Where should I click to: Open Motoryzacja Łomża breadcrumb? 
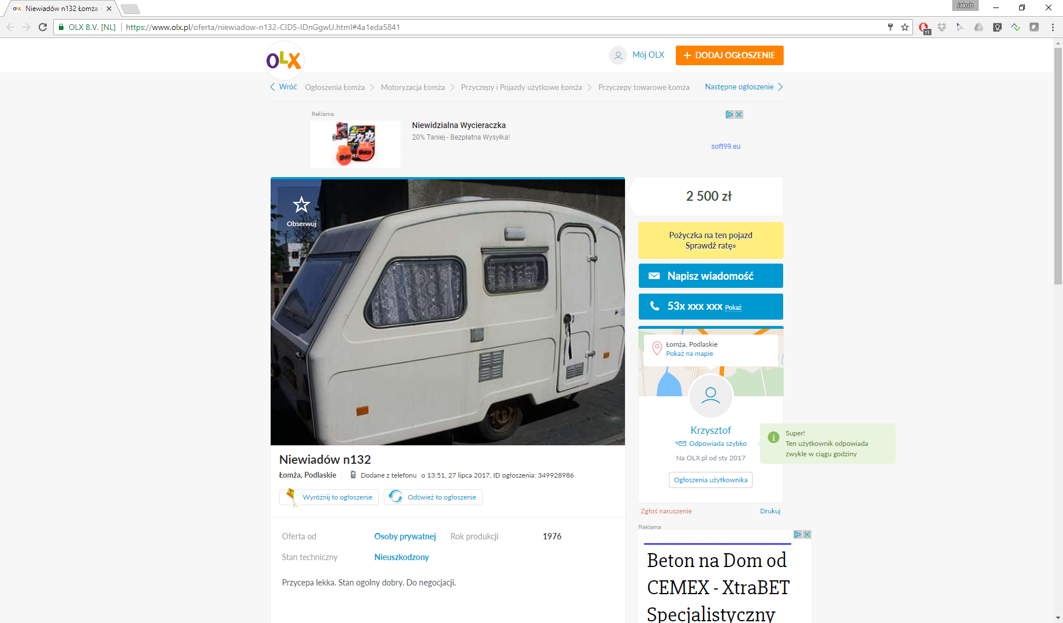click(413, 88)
